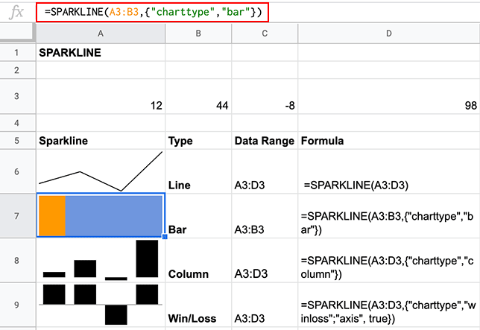Image resolution: width=480 pixels, height=330 pixels.
Task: Select the column sparkline chart cell
Action: click(101, 260)
